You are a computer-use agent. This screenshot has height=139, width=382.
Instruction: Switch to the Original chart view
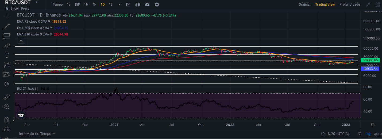point(304,5)
